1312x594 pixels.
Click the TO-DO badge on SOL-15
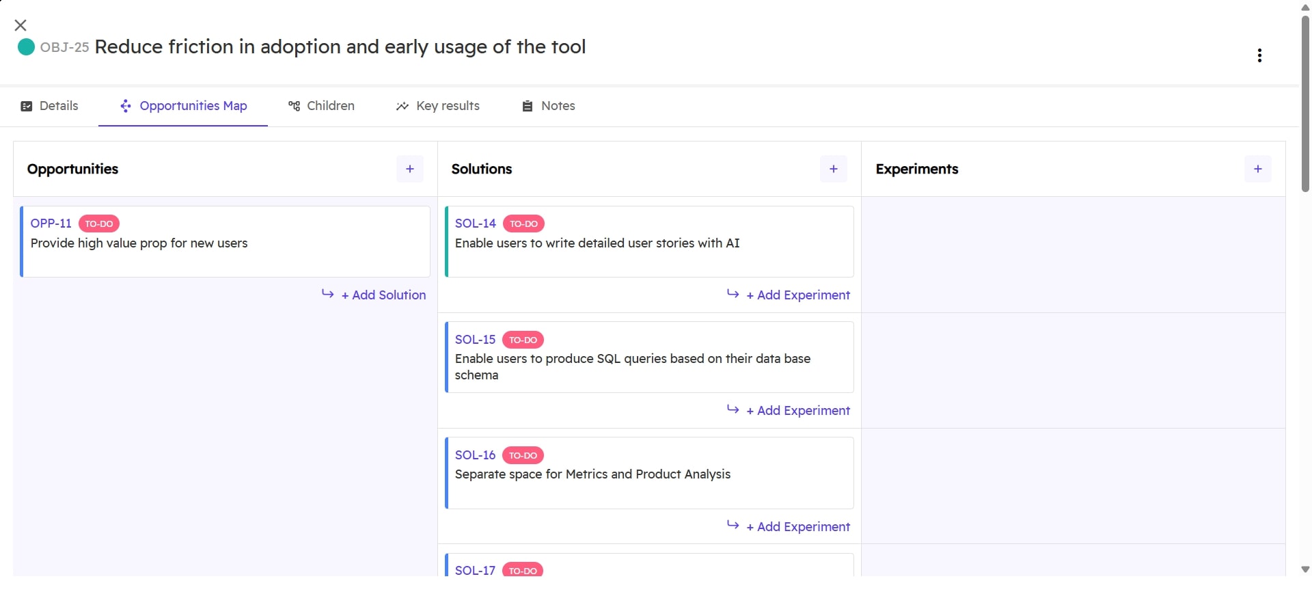point(523,340)
